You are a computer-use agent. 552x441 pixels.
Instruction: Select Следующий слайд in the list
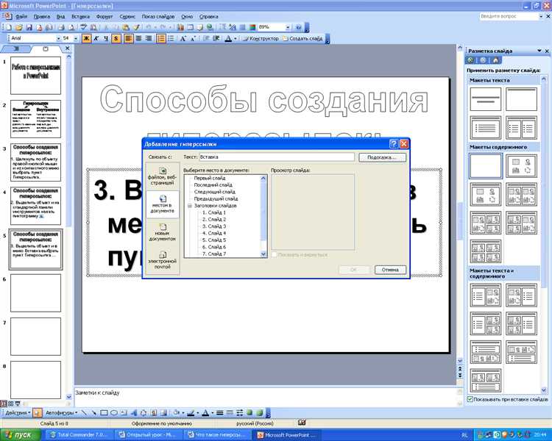[x=215, y=192]
